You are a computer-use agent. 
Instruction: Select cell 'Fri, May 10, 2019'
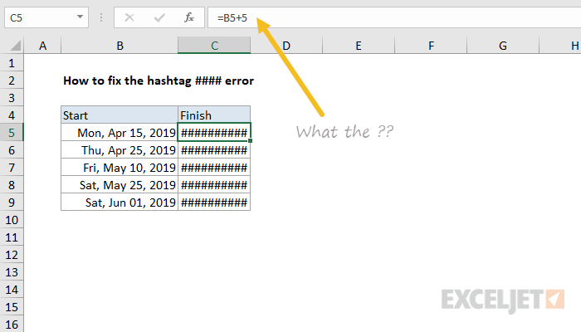click(x=120, y=167)
